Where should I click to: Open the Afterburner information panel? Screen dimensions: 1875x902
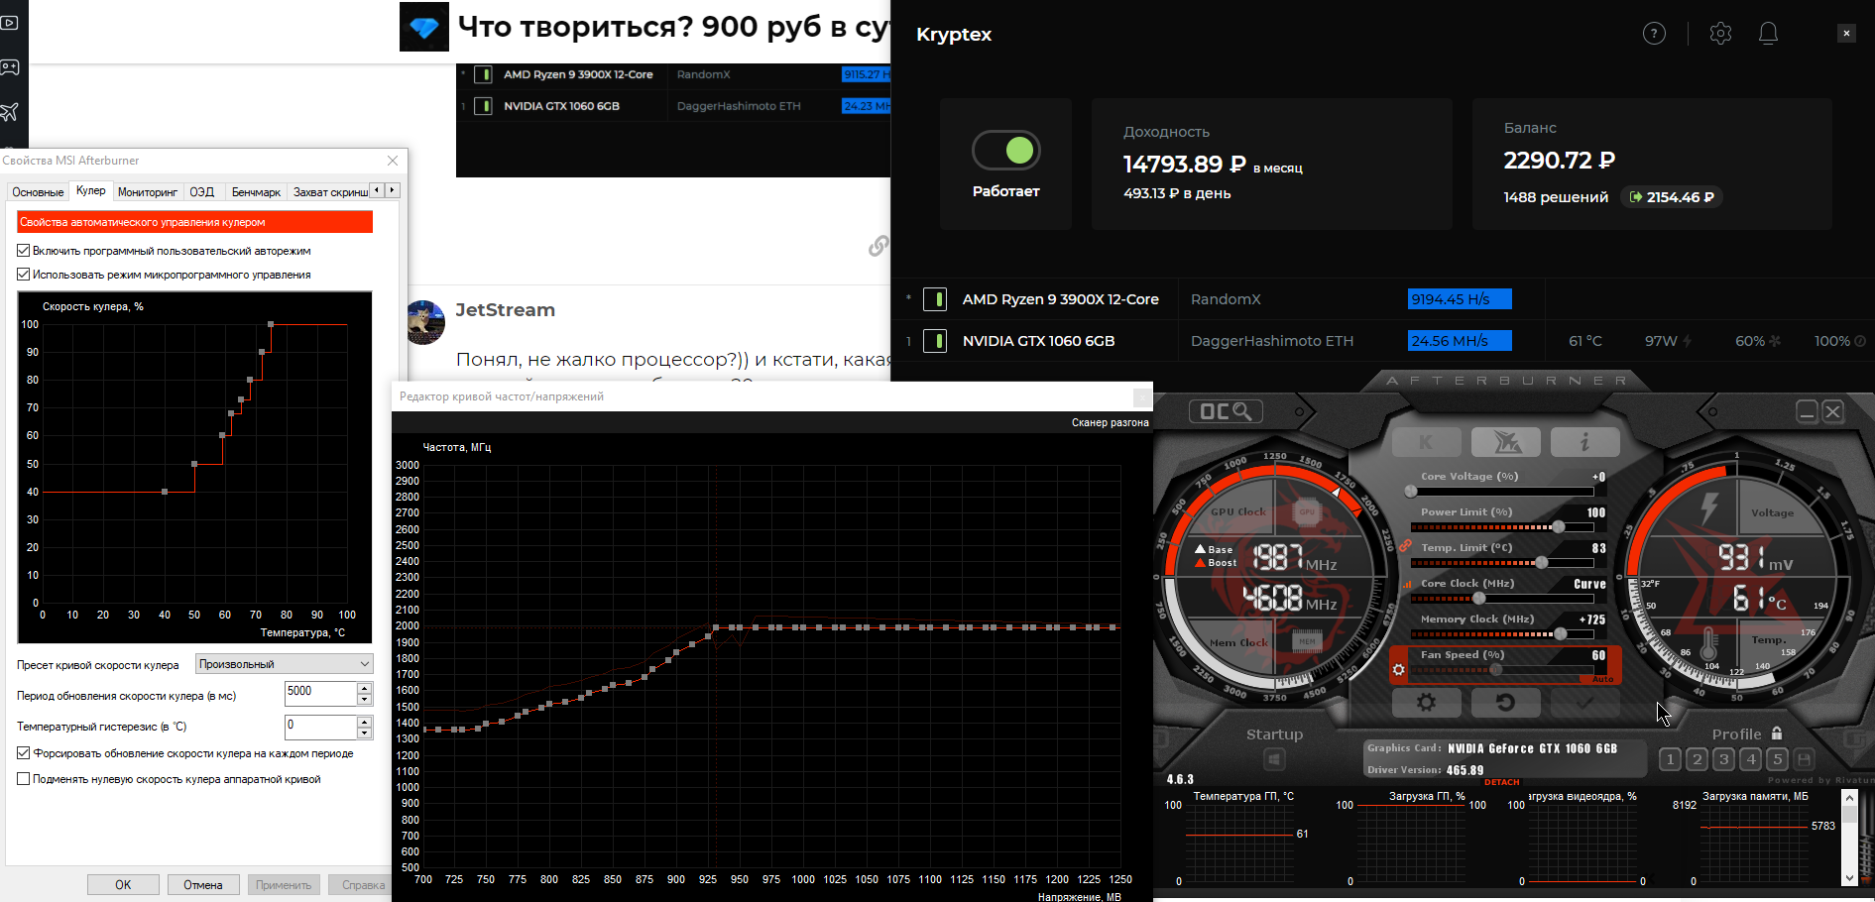tap(1584, 442)
